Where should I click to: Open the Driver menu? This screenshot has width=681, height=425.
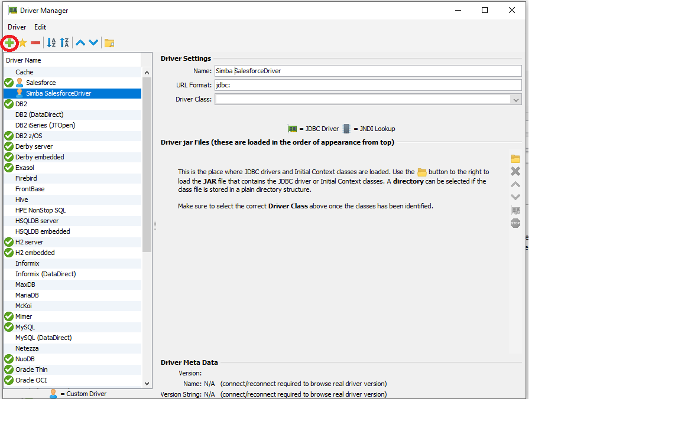point(17,27)
